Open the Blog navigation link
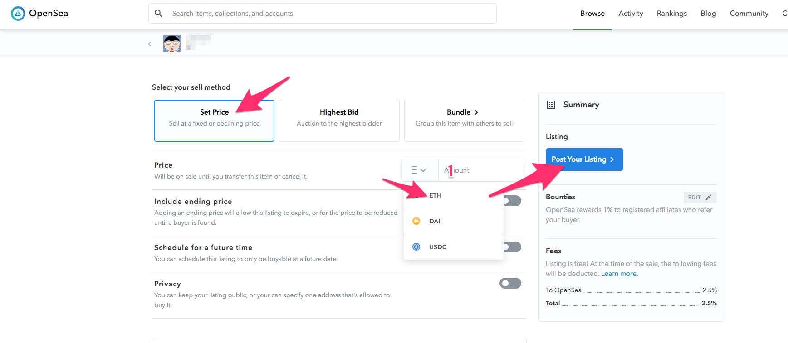Screen dimensions: 788x343 click(708, 14)
